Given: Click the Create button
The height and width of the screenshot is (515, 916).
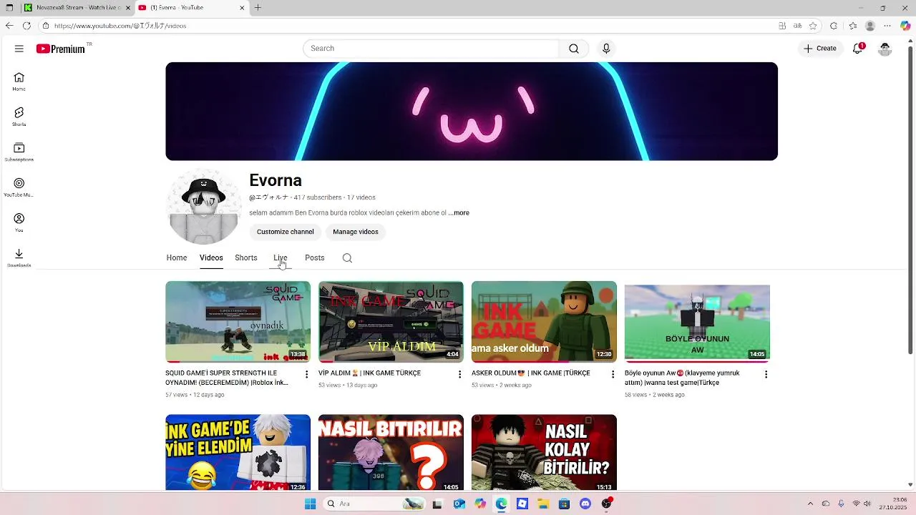Looking at the screenshot, I should [x=820, y=49].
